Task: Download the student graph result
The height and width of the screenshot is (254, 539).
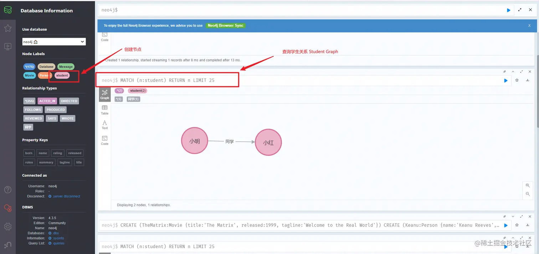Action: 528,80
